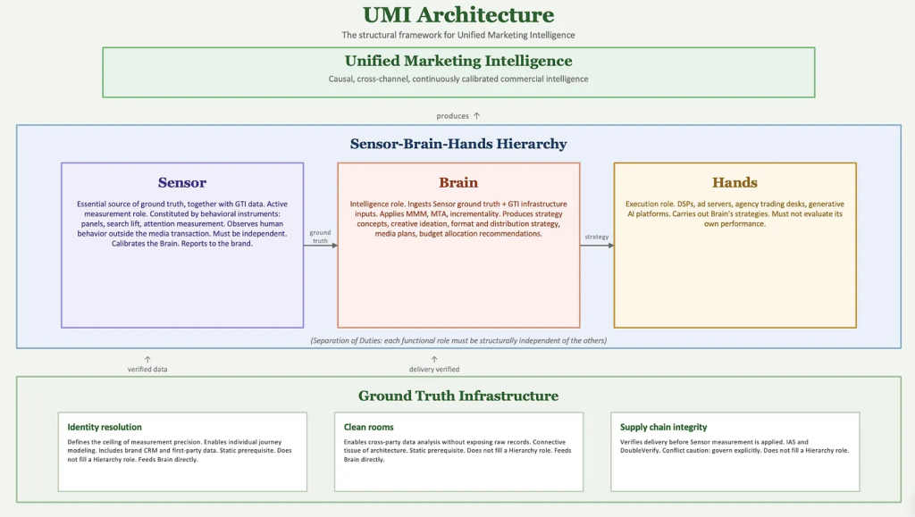Click the strategy arrow between Brain and Hands
The image size is (915, 517).
coord(597,246)
